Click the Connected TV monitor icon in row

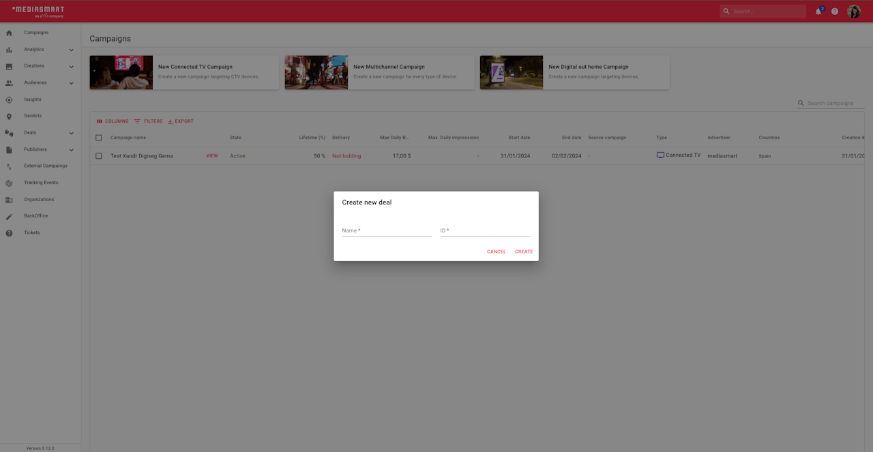(x=660, y=155)
